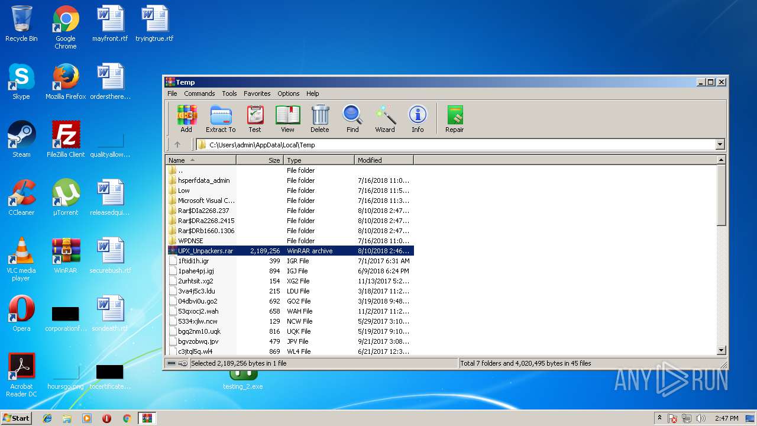Open the Options menu
Screen dimensions: 757x426
289,93
